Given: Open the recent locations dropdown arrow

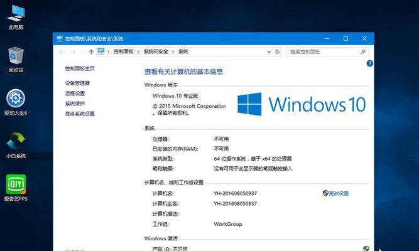Looking at the screenshot, I should [x=83, y=52].
